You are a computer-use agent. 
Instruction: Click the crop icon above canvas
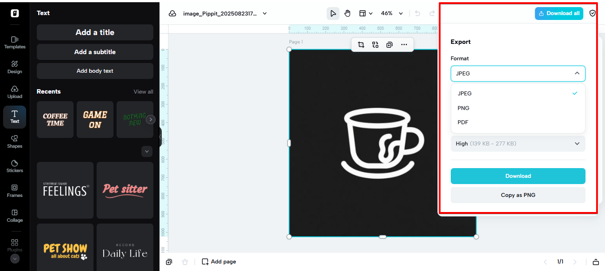[x=361, y=45]
